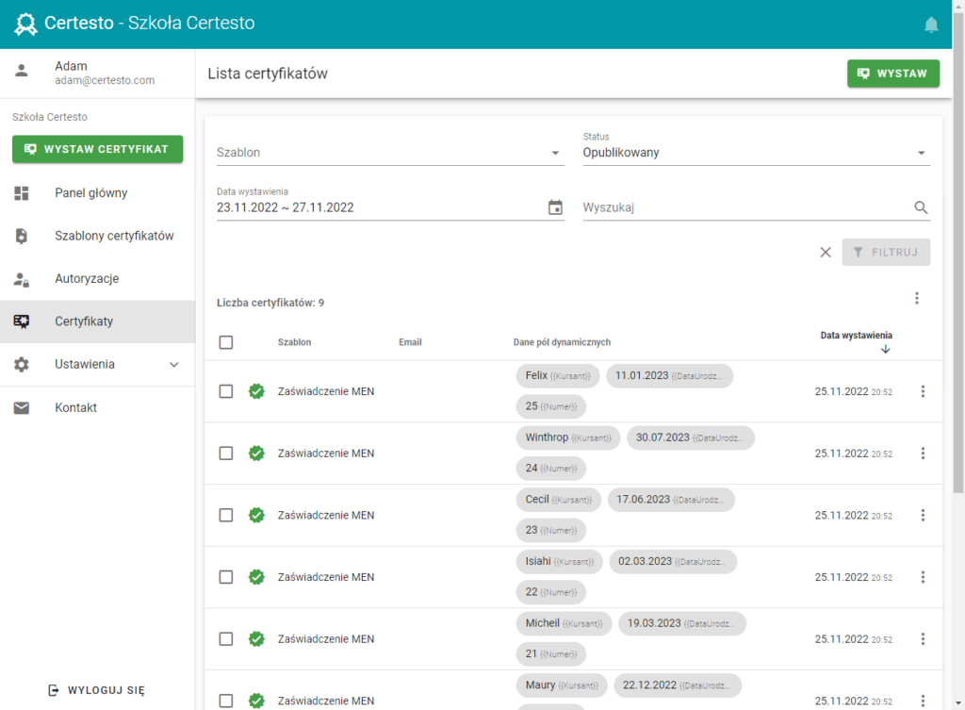Click the Certesto logo icon

(x=25, y=24)
